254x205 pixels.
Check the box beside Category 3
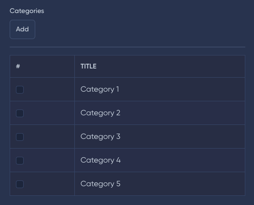[20, 137]
